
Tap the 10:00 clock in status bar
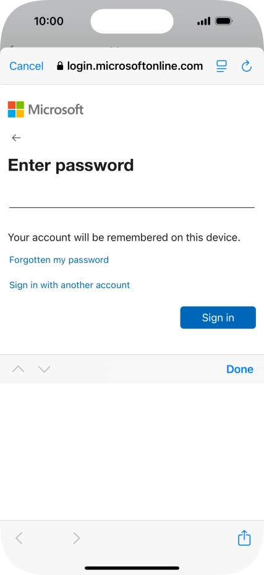(x=49, y=21)
